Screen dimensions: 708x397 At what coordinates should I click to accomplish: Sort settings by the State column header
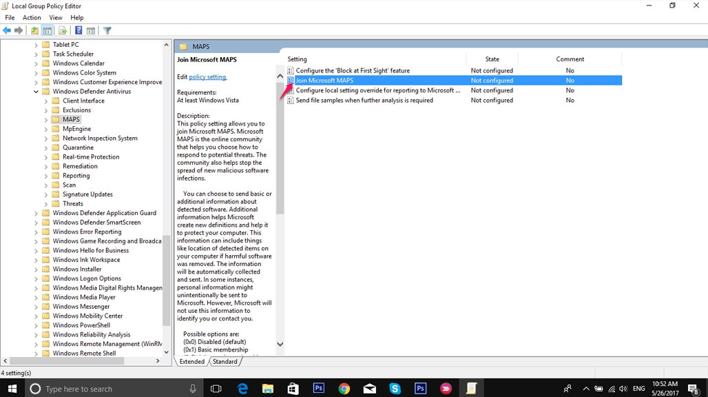[x=492, y=59]
